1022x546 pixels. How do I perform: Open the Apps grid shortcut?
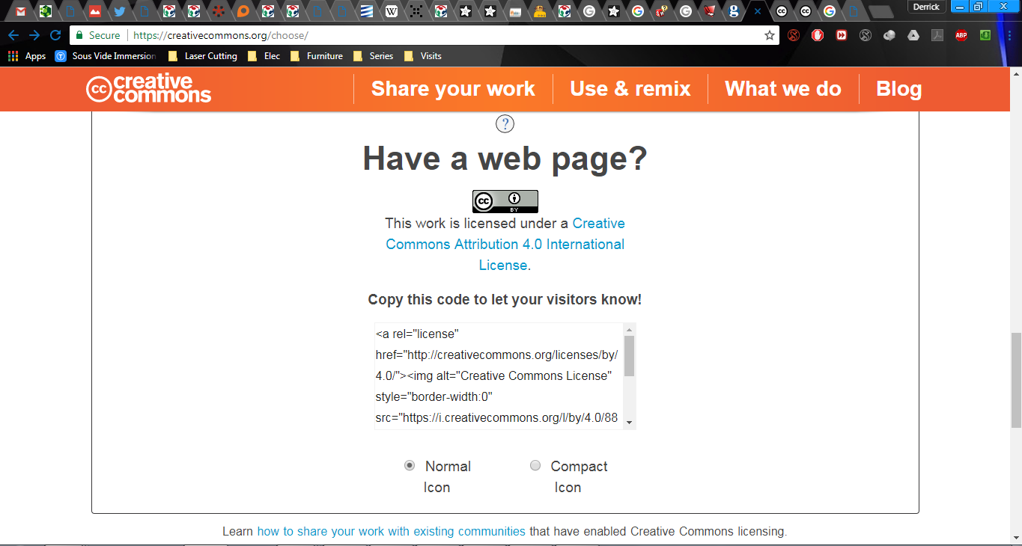click(x=27, y=56)
